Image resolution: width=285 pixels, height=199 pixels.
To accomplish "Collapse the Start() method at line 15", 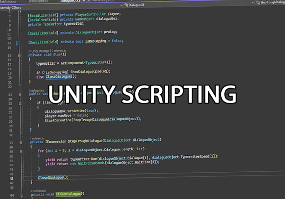I will tap(19, 55).
